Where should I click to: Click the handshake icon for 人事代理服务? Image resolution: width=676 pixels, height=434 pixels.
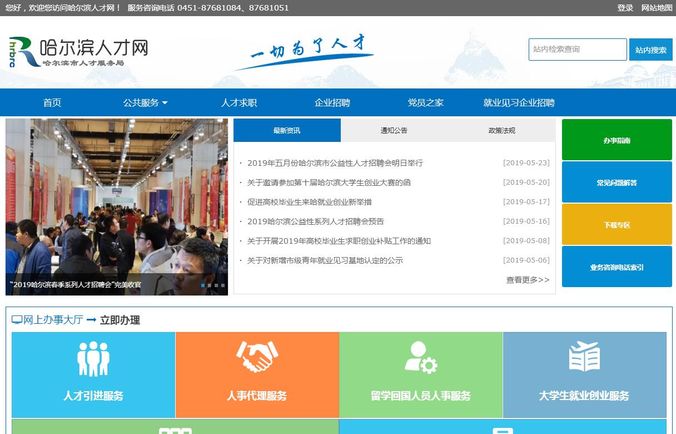257,357
